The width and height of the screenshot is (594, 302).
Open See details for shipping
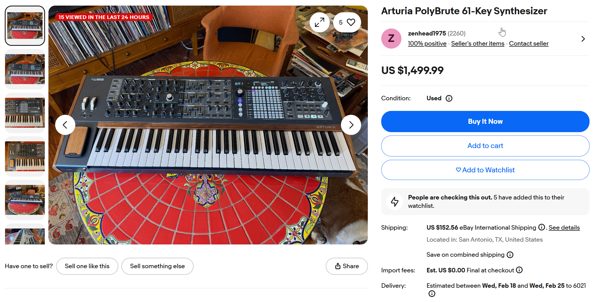point(564,228)
